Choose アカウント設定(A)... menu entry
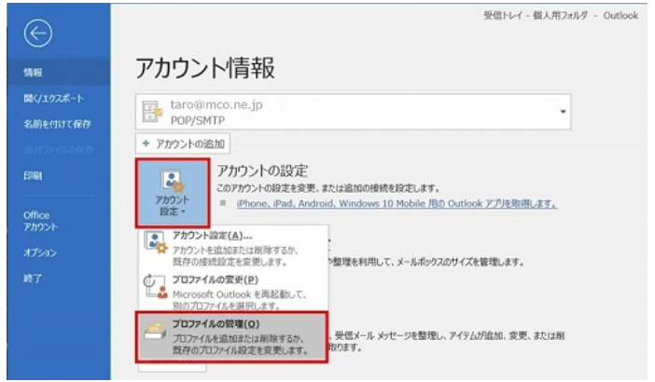 (x=234, y=248)
